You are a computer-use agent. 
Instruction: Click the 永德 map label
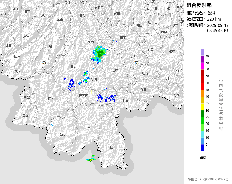click(x=26, y=37)
